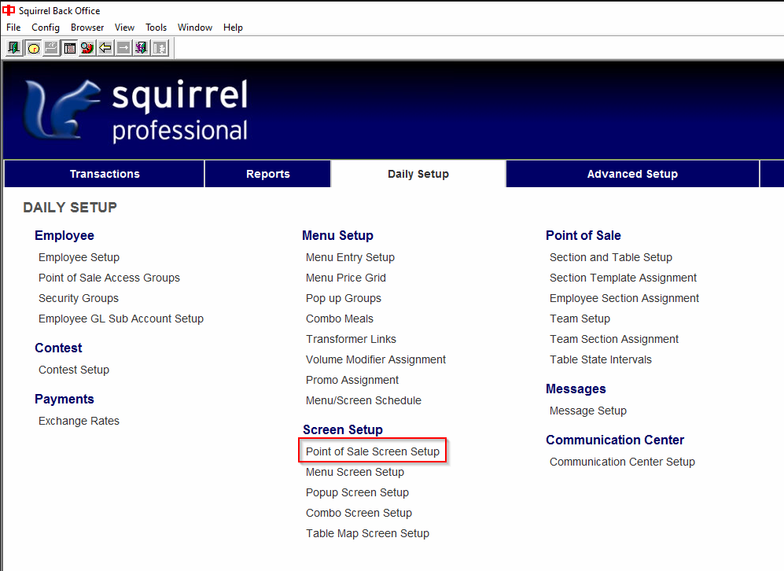The width and height of the screenshot is (784, 571).
Task: Open Point of Sale Screen Setup
Action: [x=373, y=452]
